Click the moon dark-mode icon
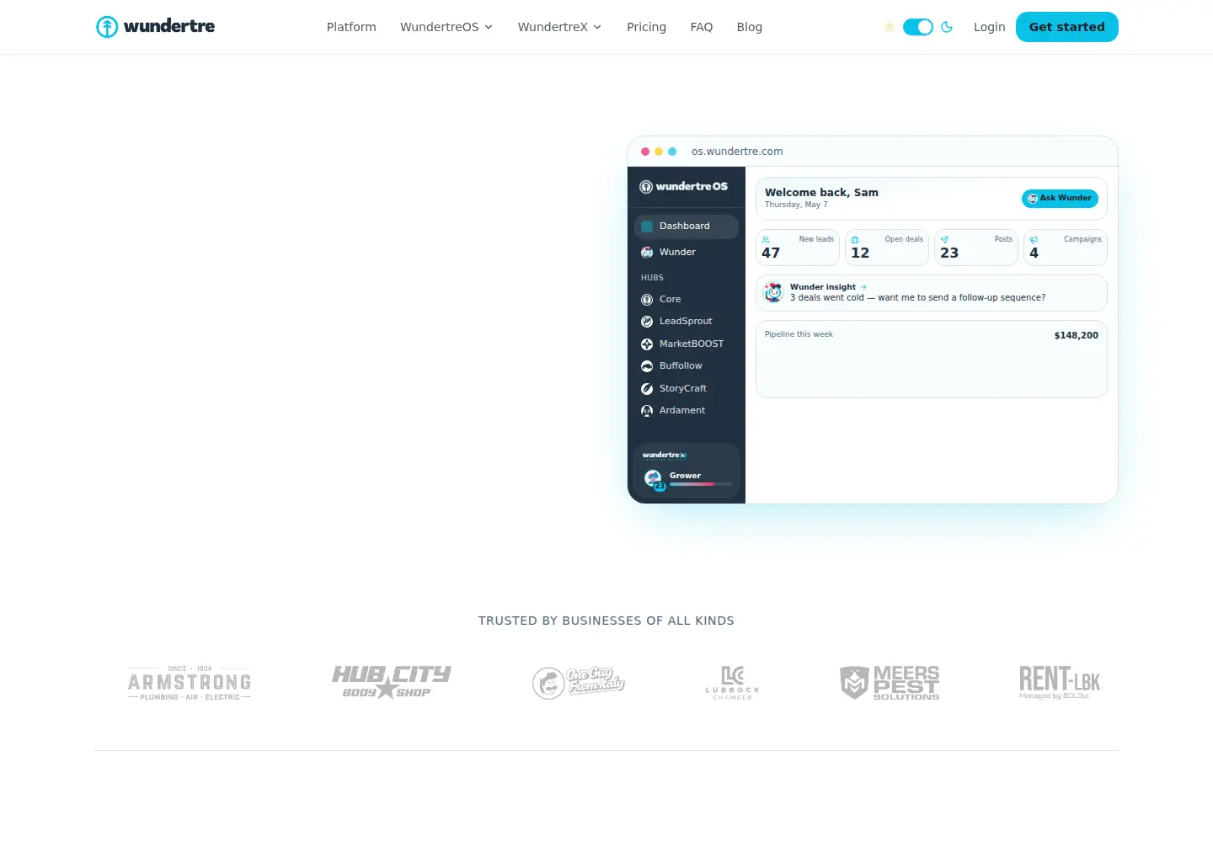The height and width of the screenshot is (842, 1213). click(947, 27)
